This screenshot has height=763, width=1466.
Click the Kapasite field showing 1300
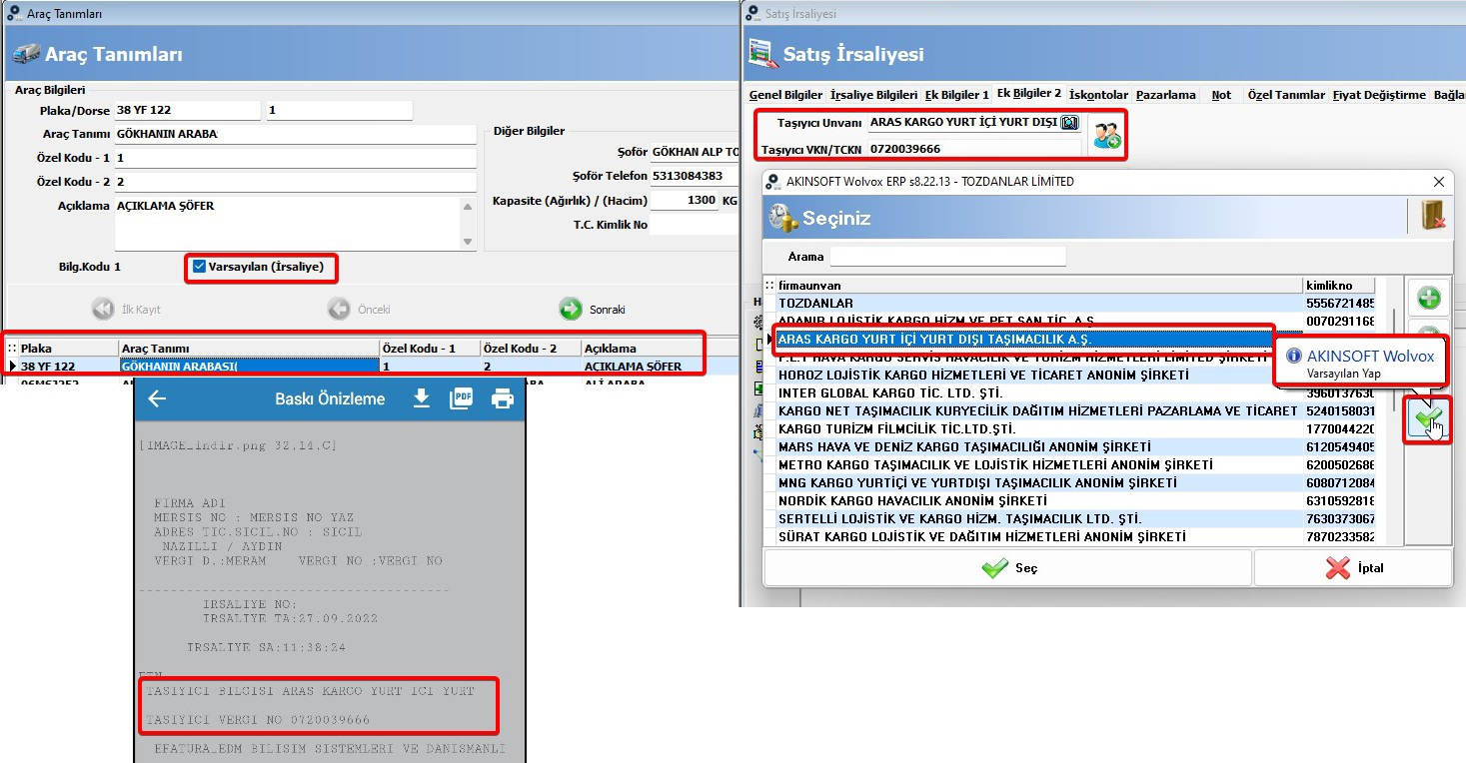pos(685,201)
